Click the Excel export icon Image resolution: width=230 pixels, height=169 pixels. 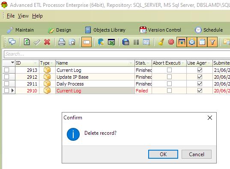[x=111, y=42]
